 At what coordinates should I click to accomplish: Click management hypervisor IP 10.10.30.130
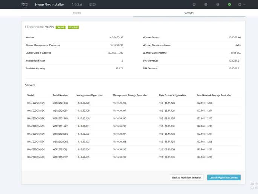click(83, 119)
